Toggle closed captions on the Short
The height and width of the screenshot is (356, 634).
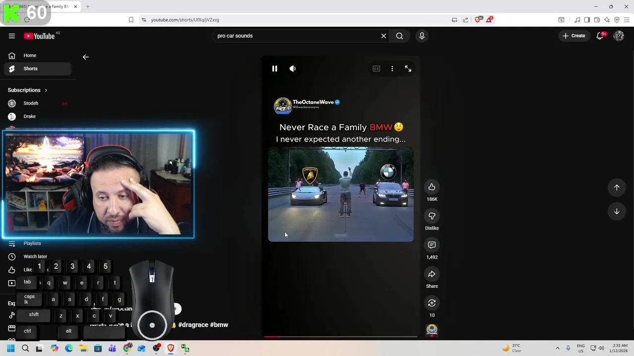click(376, 69)
